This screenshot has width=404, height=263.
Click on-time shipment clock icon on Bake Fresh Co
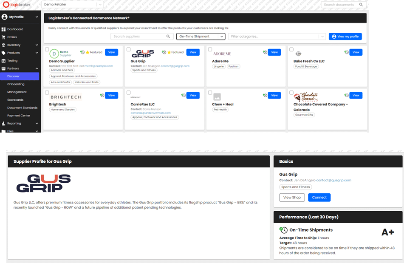347,52
